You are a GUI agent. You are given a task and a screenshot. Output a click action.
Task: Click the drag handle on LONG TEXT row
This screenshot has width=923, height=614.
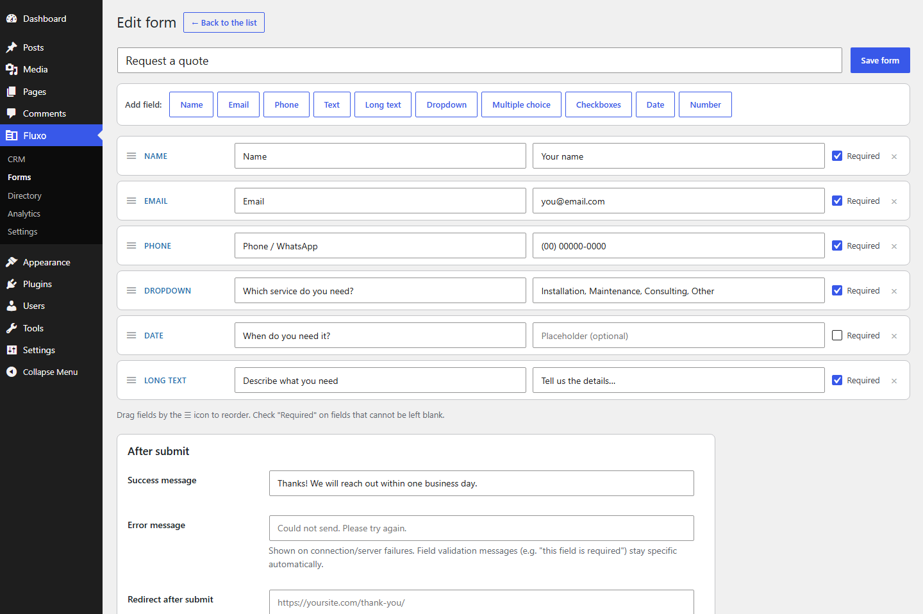(x=131, y=380)
